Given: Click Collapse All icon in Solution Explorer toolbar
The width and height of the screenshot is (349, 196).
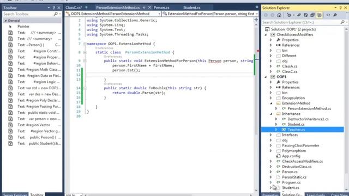Looking at the screenshot, I should [x=312, y=15].
